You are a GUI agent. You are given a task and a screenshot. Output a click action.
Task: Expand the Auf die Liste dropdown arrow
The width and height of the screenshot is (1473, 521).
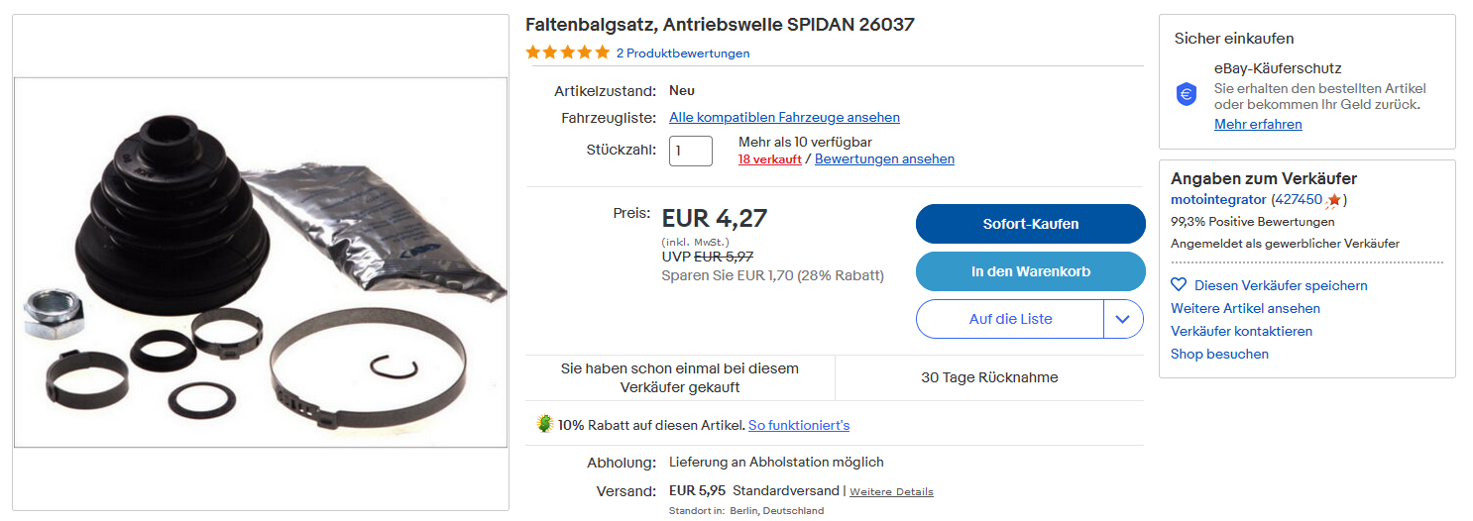(1123, 319)
